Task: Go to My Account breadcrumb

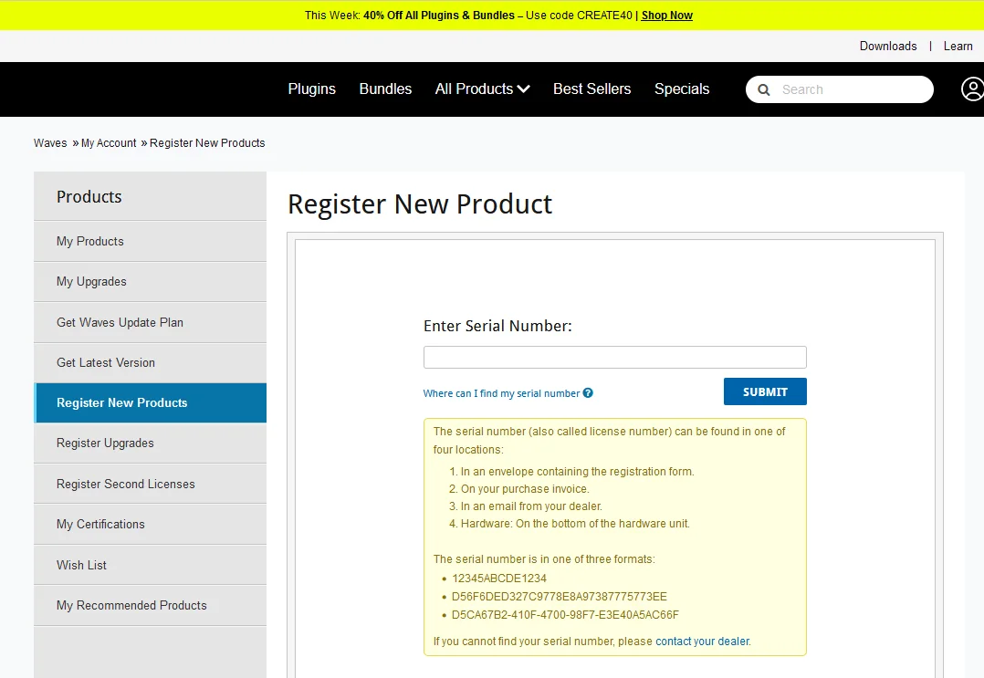Action: pos(109,143)
